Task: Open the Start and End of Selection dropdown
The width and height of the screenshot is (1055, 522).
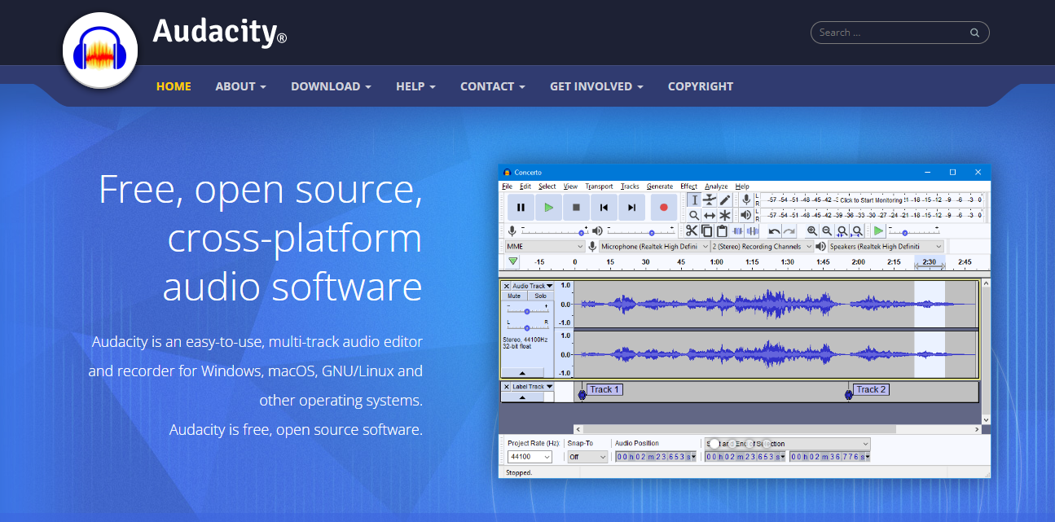Action: pyautogui.click(x=787, y=444)
